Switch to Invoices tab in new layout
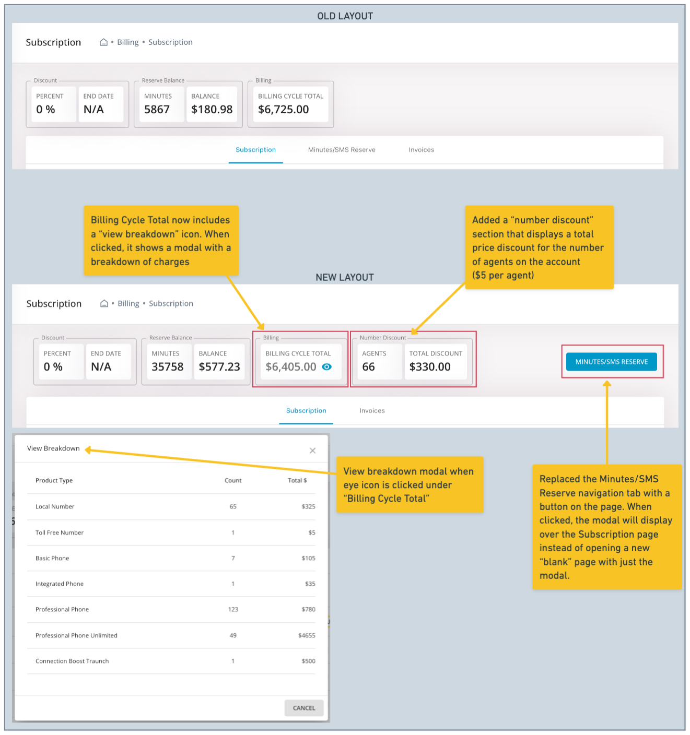Image resolution: width=690 pixels, height=735 pixels. click(x=372, y=411)
